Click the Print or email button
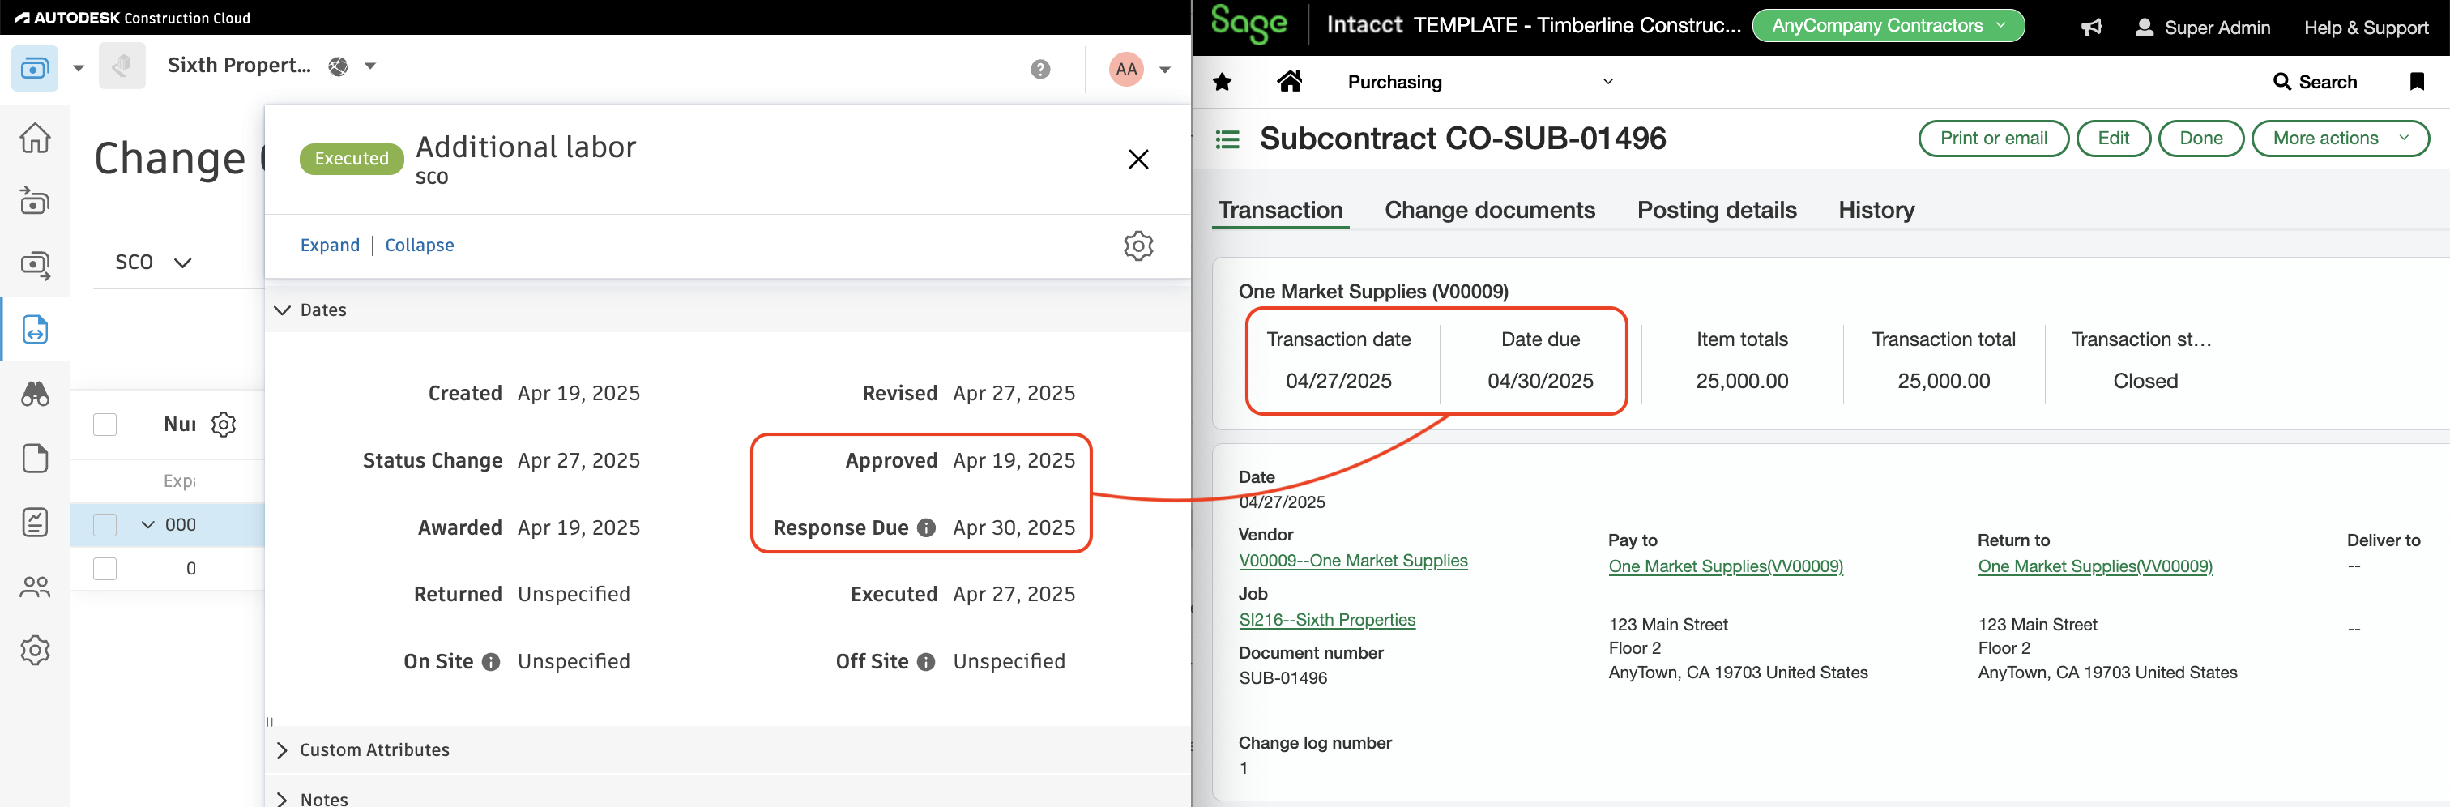The height and width of the screenshot is (807, 2450). click(x=1994, y=139)
